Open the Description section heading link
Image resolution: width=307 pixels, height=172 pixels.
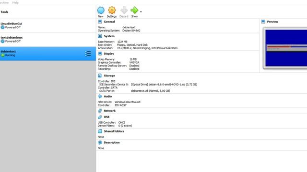(x=112, y=142)
